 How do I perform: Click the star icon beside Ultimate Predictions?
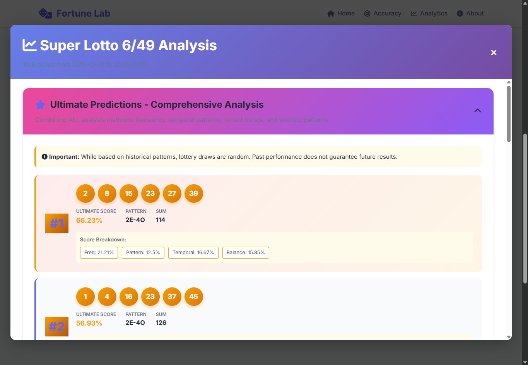[40, 105]
